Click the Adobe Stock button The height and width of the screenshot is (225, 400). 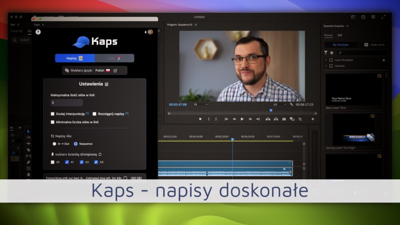[x=374, y=45]
